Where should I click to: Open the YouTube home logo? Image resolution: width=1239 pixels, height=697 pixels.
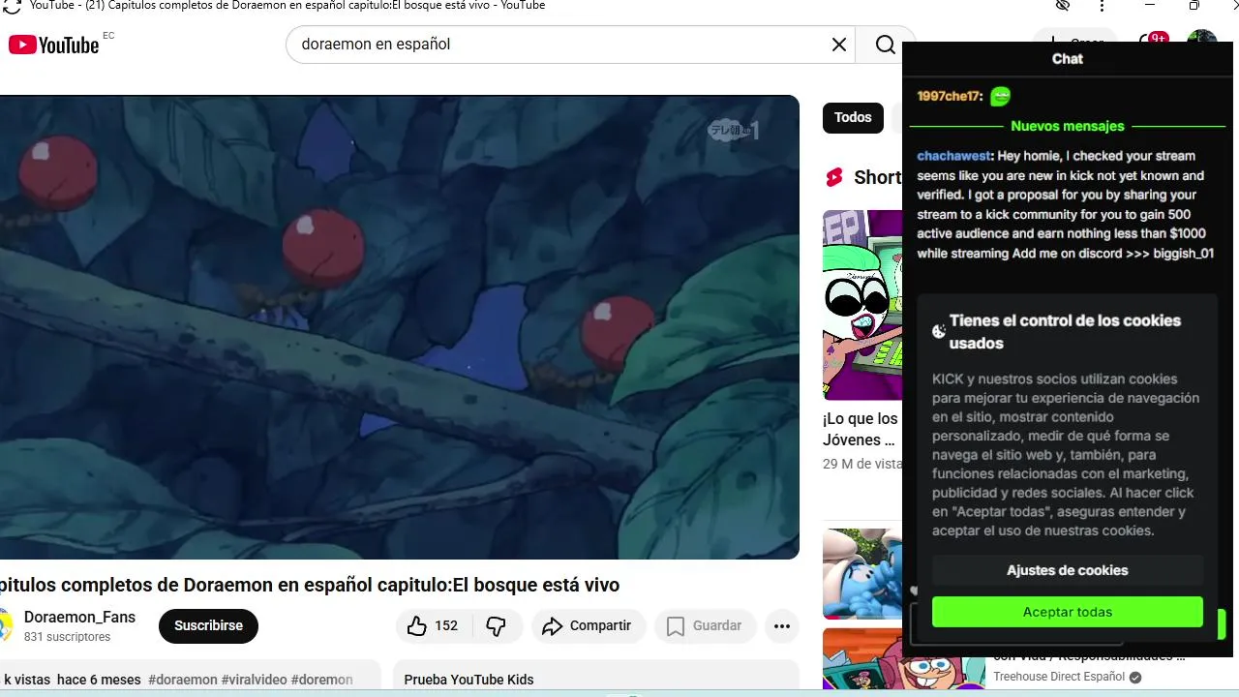pyautogui.click(x=54, y=45)
